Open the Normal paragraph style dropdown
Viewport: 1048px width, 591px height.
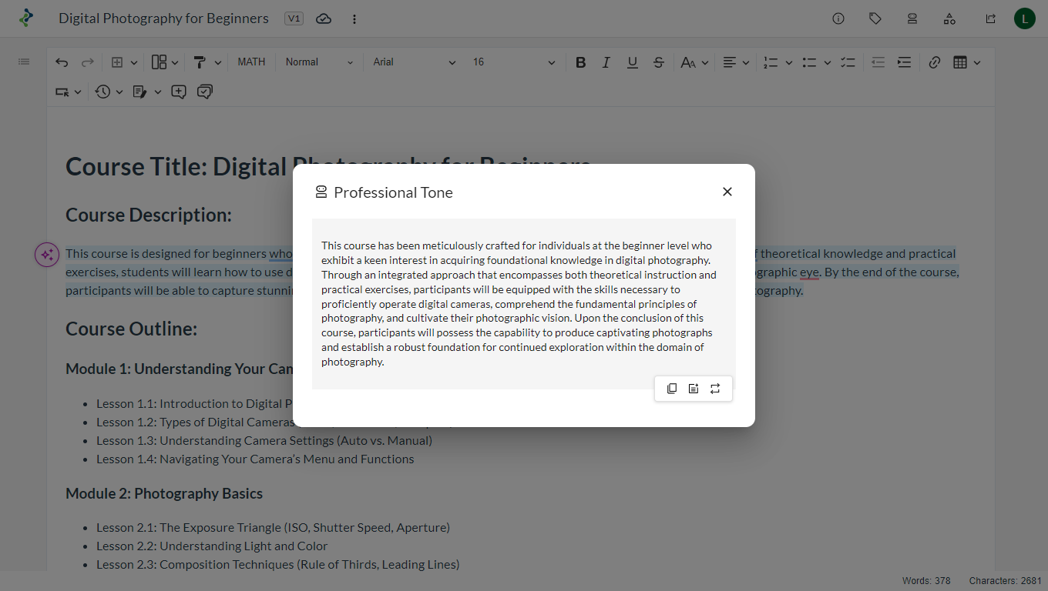tap(319, 62)
